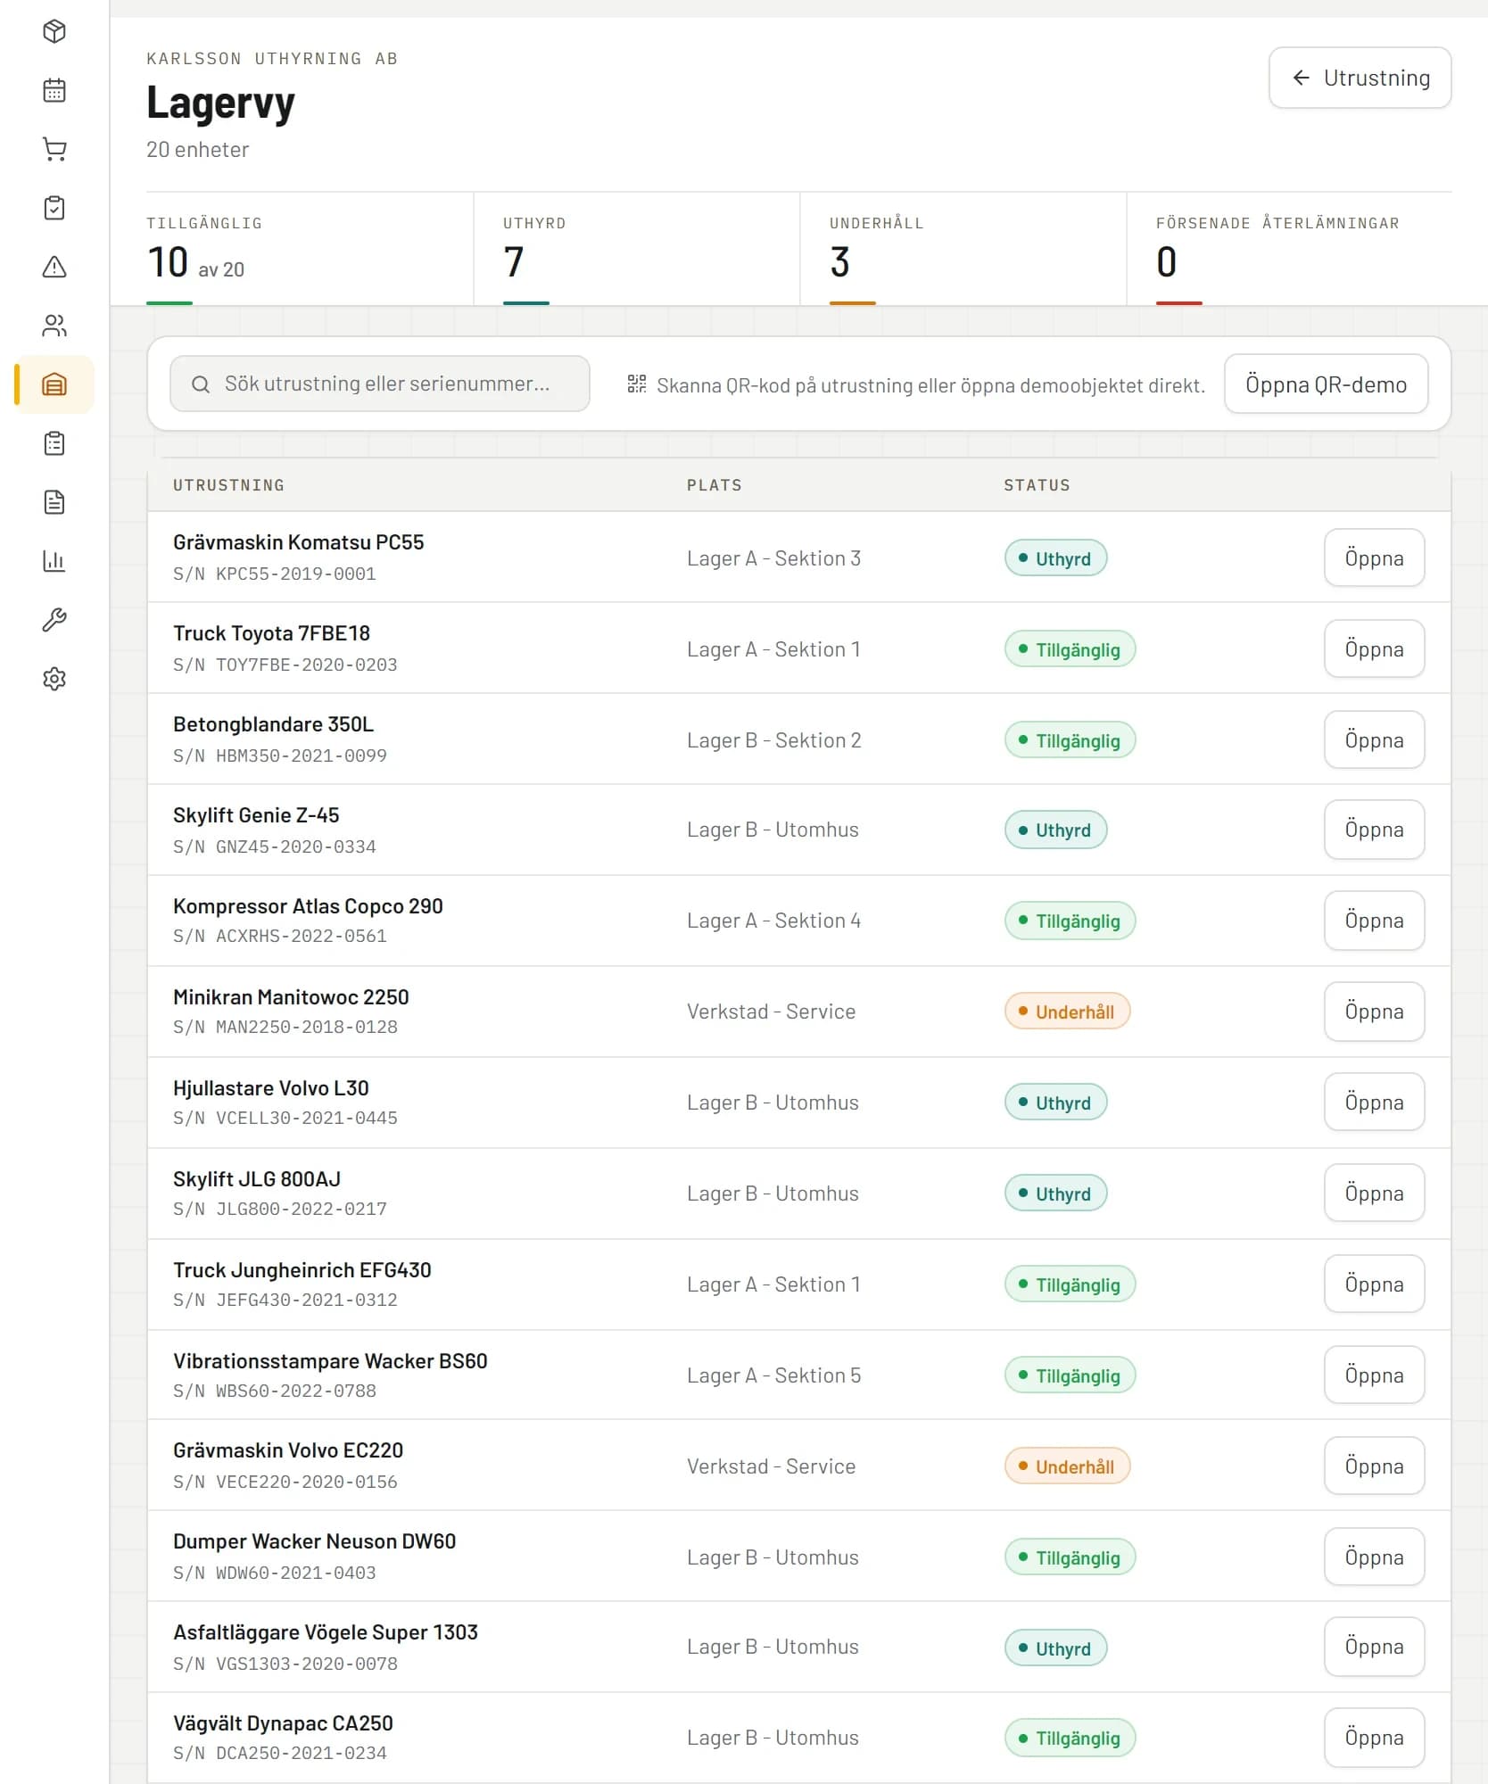Open the document icon in sidebar
Viewport: 1488px width, 1784px height.
pos(54,502)
